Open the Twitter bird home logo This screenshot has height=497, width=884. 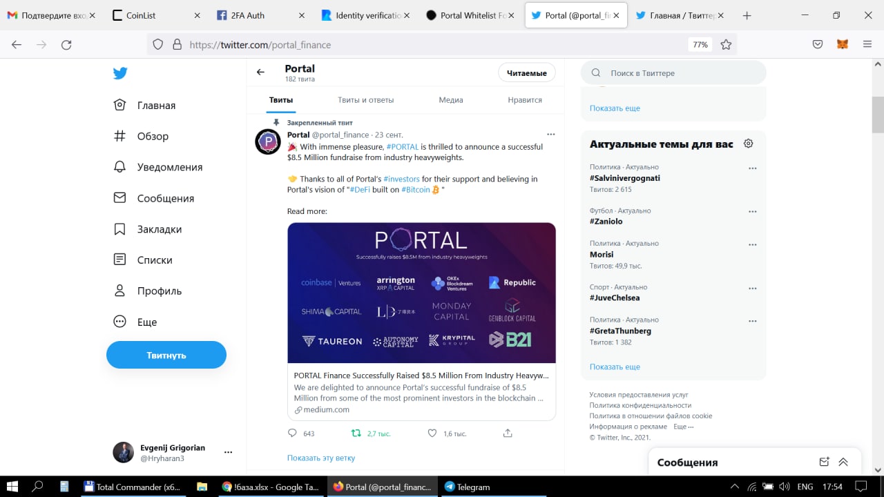coord(120,73)
